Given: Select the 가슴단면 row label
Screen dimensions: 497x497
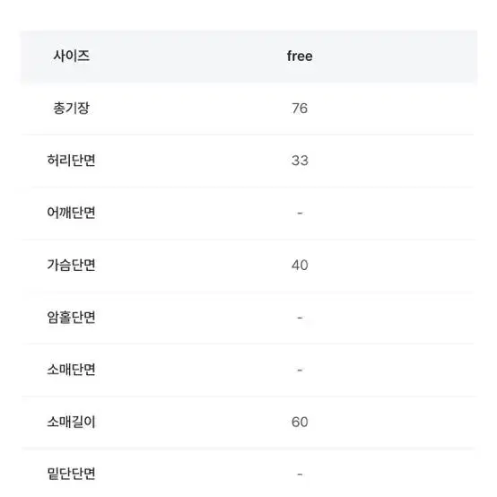Looking at the screenshot, I should (x=71, y=265).
